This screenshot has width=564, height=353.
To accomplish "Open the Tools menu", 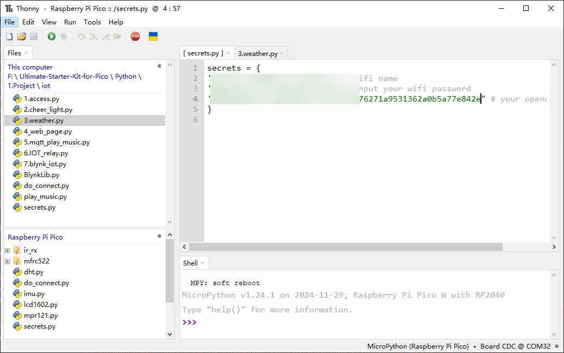I will pyautogui.click(x=92, y=22).
